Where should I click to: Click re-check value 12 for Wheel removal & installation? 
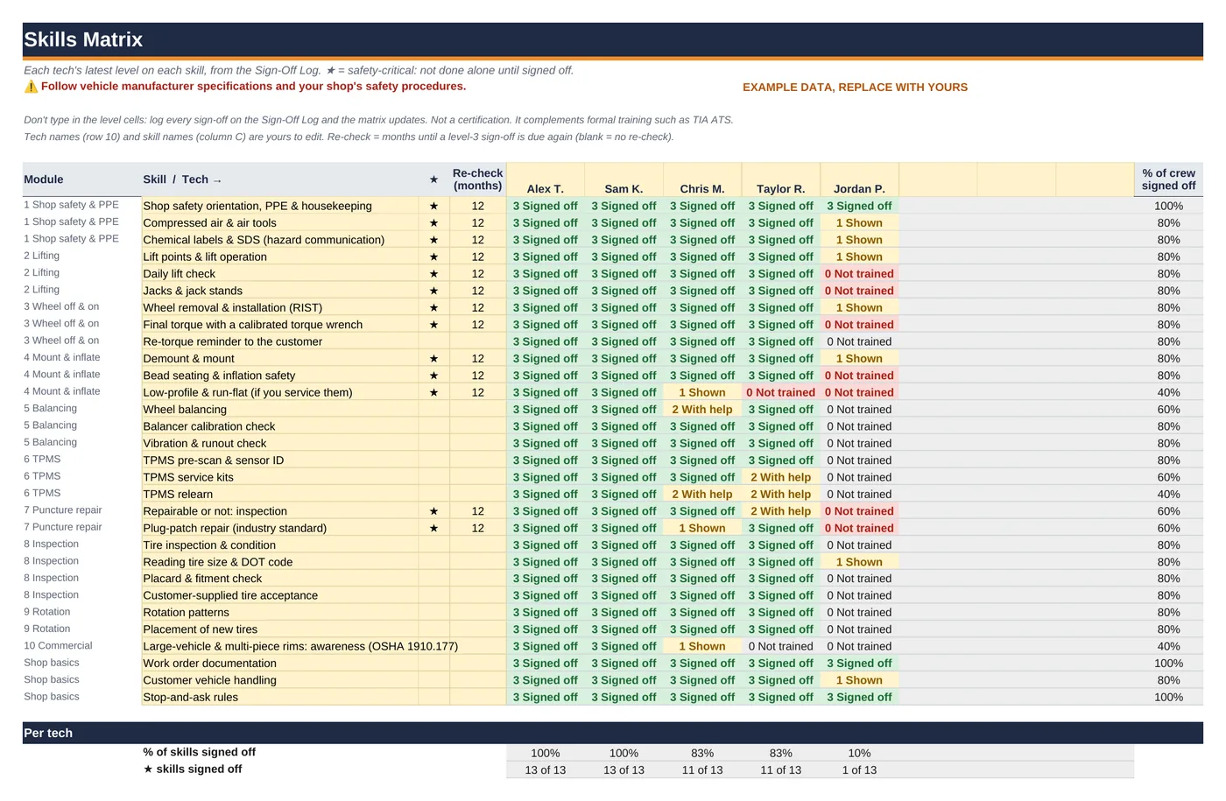477,307
